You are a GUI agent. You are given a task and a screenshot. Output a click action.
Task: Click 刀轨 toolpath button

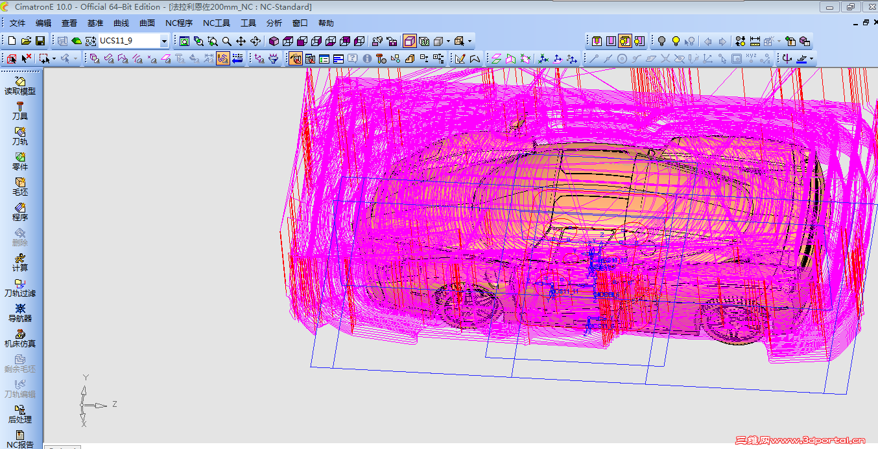[x=20, y=136]
